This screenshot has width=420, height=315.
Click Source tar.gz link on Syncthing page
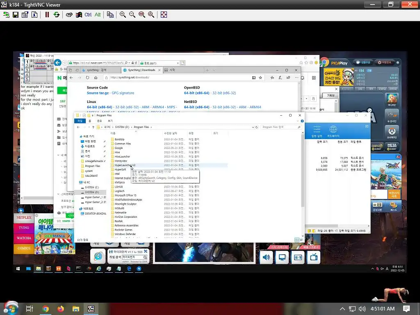(x=98, y=93)
